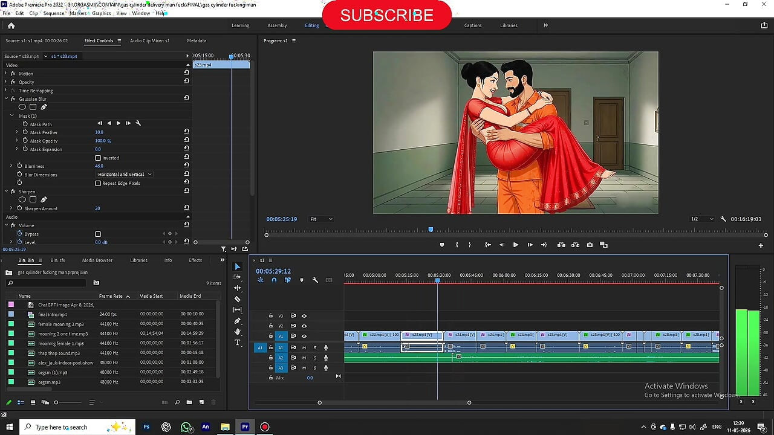Switch to Media Browser tab

point(97,260)
